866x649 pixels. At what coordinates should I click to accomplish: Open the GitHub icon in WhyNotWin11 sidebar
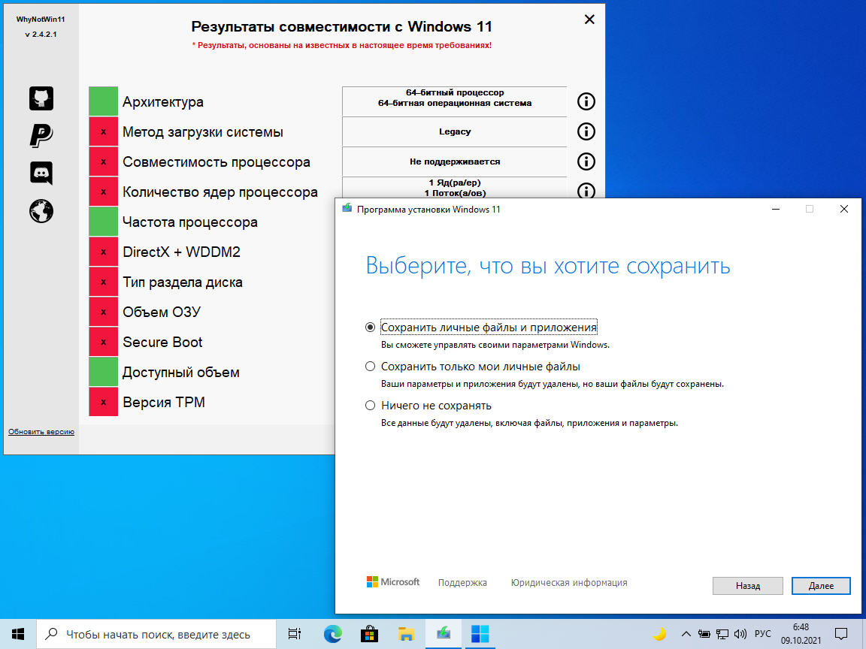[41, 98]
